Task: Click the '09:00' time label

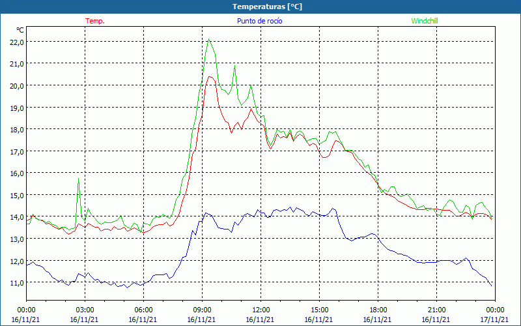Action: [203, 310]
